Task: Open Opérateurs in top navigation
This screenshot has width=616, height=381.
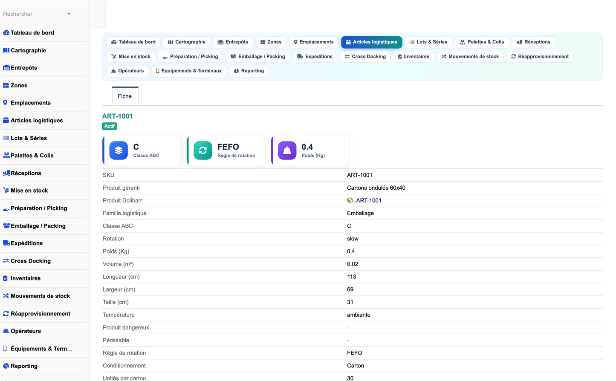Action: click(x=127, y=71)
